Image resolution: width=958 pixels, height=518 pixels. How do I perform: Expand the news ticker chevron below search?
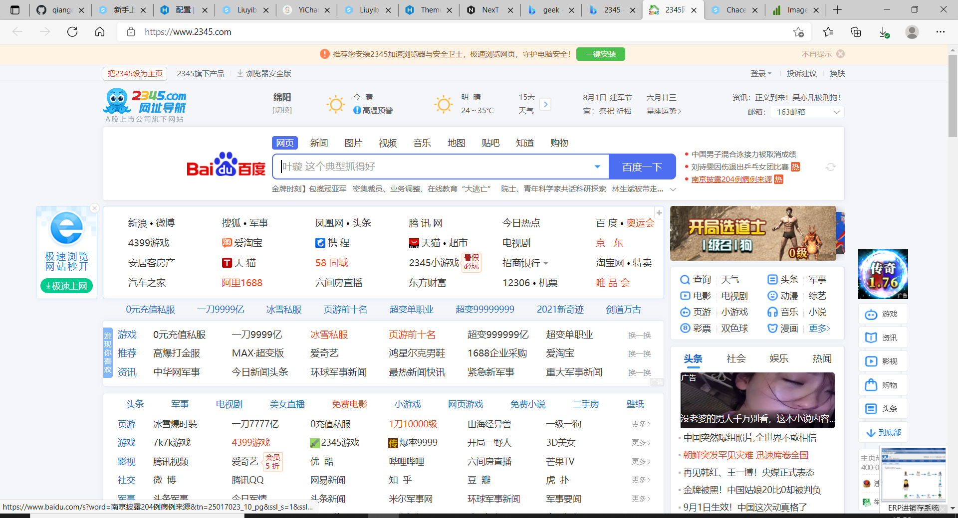[673, 189]
